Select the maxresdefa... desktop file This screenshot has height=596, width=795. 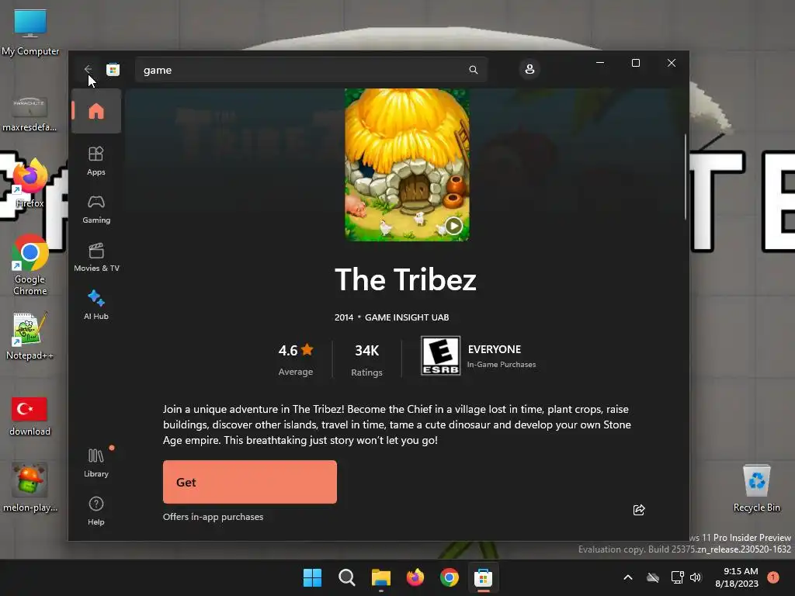pos(30,113)
